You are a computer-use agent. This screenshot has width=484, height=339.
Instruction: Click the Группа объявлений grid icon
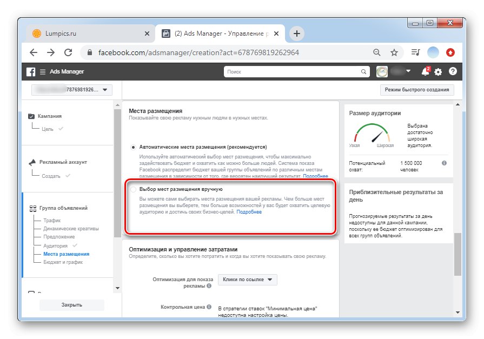pos(33,208)
